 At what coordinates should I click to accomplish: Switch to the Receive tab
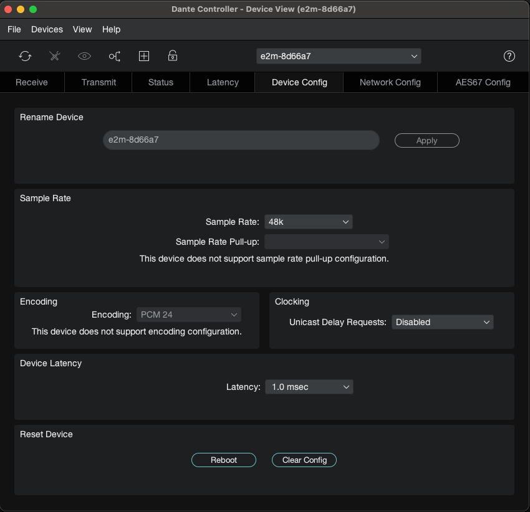coord(32,82)
